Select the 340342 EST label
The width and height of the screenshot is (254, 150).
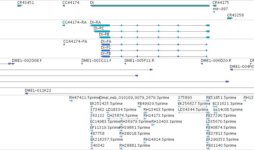coord(97,146)
